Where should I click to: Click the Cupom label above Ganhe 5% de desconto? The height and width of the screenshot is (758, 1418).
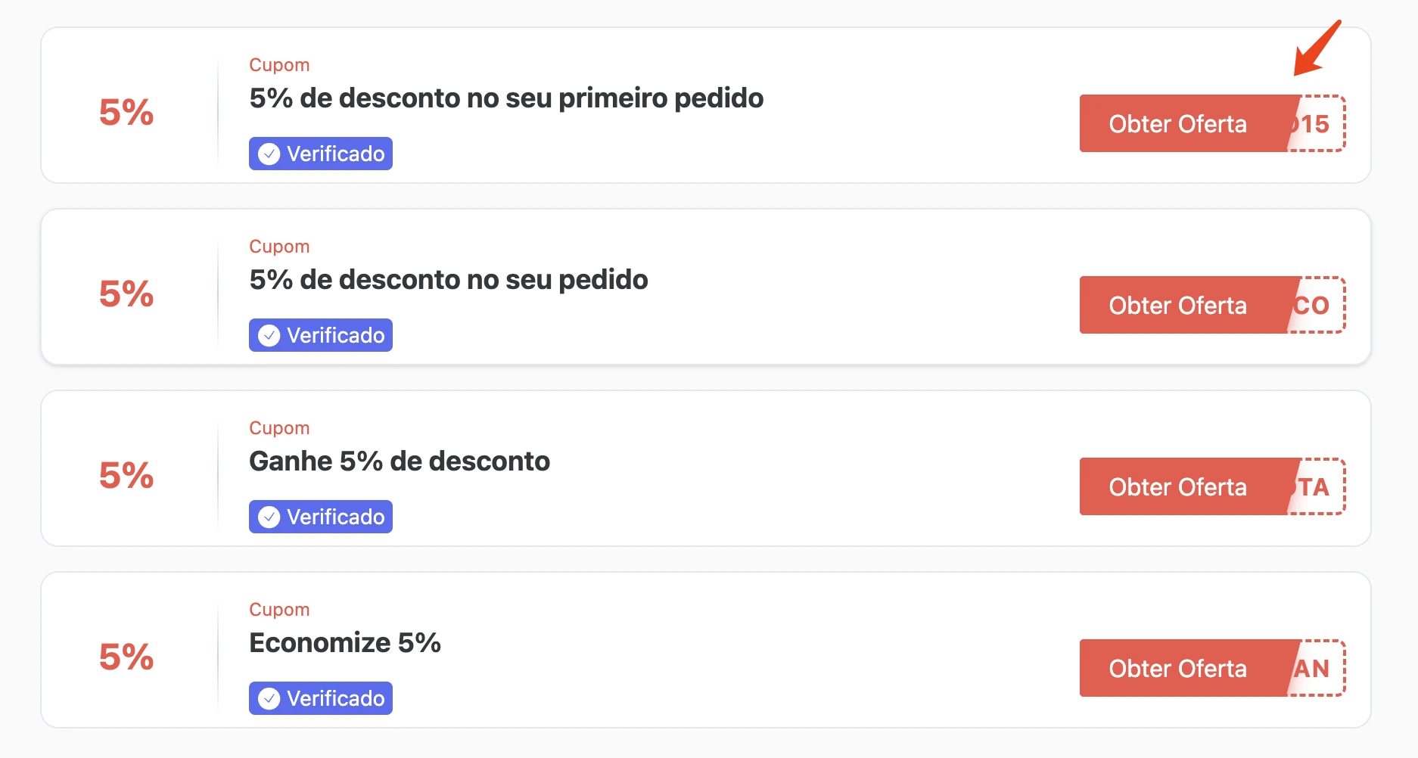279,428
